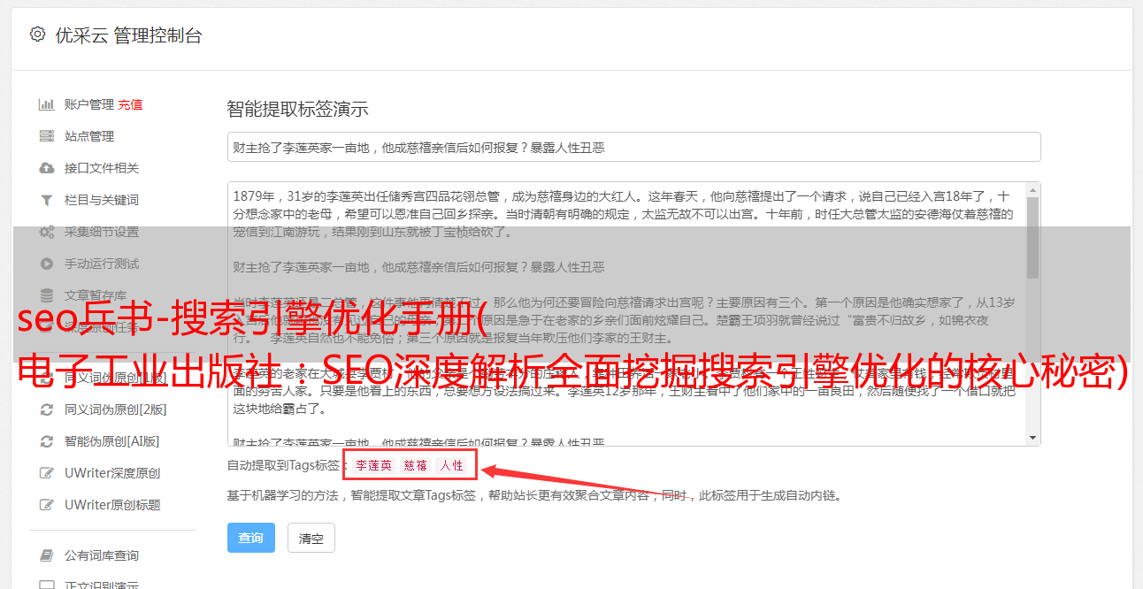
Task: Click the 李莲英 extracted tag
Action: [x=374, y=465]
